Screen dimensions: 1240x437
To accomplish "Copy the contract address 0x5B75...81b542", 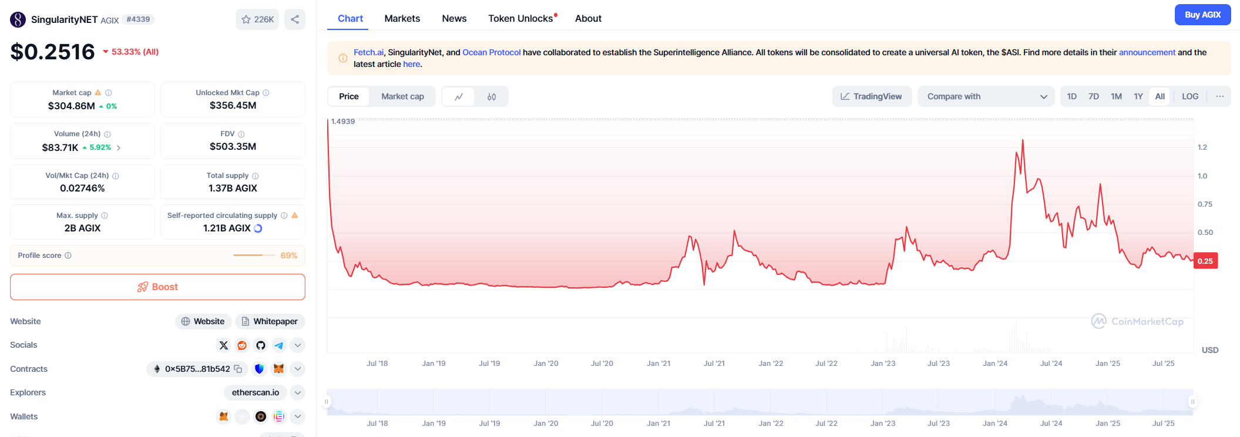I will click(238, 369).
